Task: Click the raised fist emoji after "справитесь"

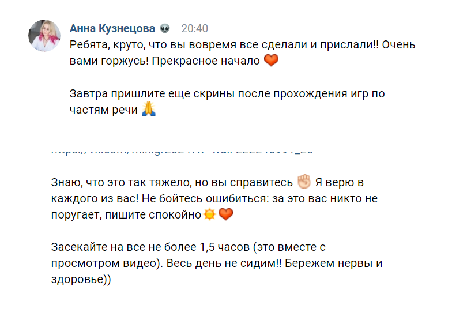Action: click(x=304, y=182)
